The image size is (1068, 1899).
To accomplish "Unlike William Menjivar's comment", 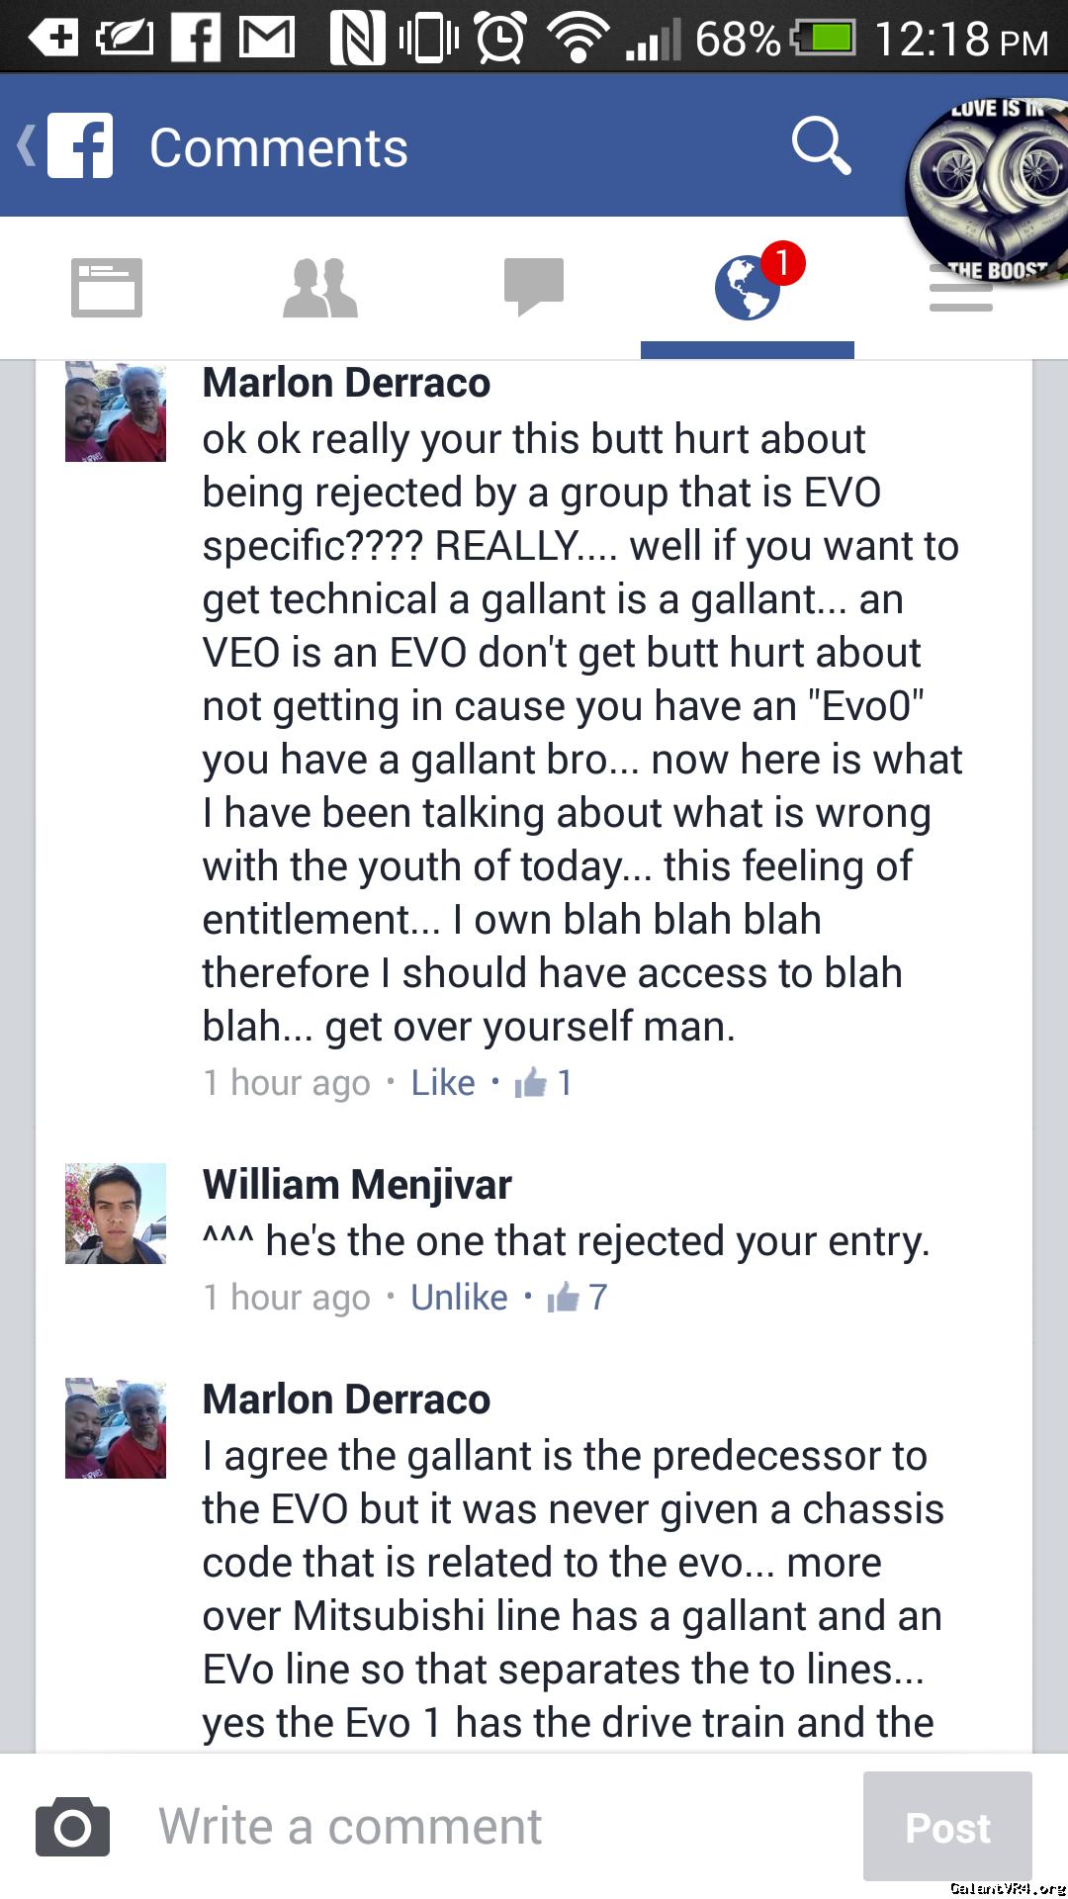I will click(x=459, y=1298).
